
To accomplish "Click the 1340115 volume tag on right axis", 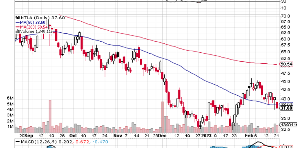I will tap(288, 125).
